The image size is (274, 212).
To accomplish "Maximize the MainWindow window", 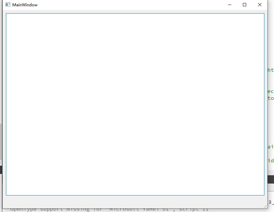I will (x=245, y=5).
